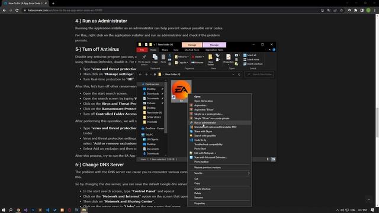379x213 pixels.
Task: Open Windows taskbar search
Action: (11, 210)
